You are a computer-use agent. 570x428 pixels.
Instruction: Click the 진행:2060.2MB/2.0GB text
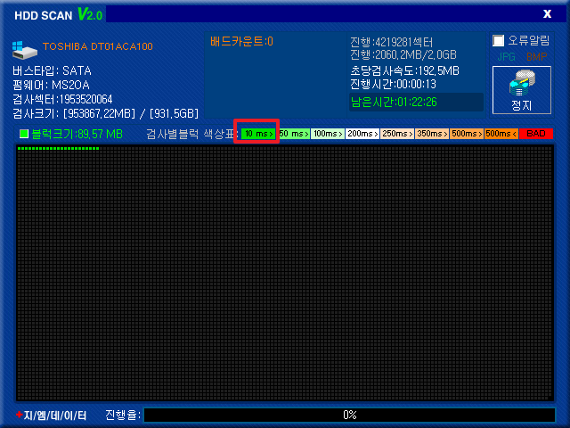point(403,55)
